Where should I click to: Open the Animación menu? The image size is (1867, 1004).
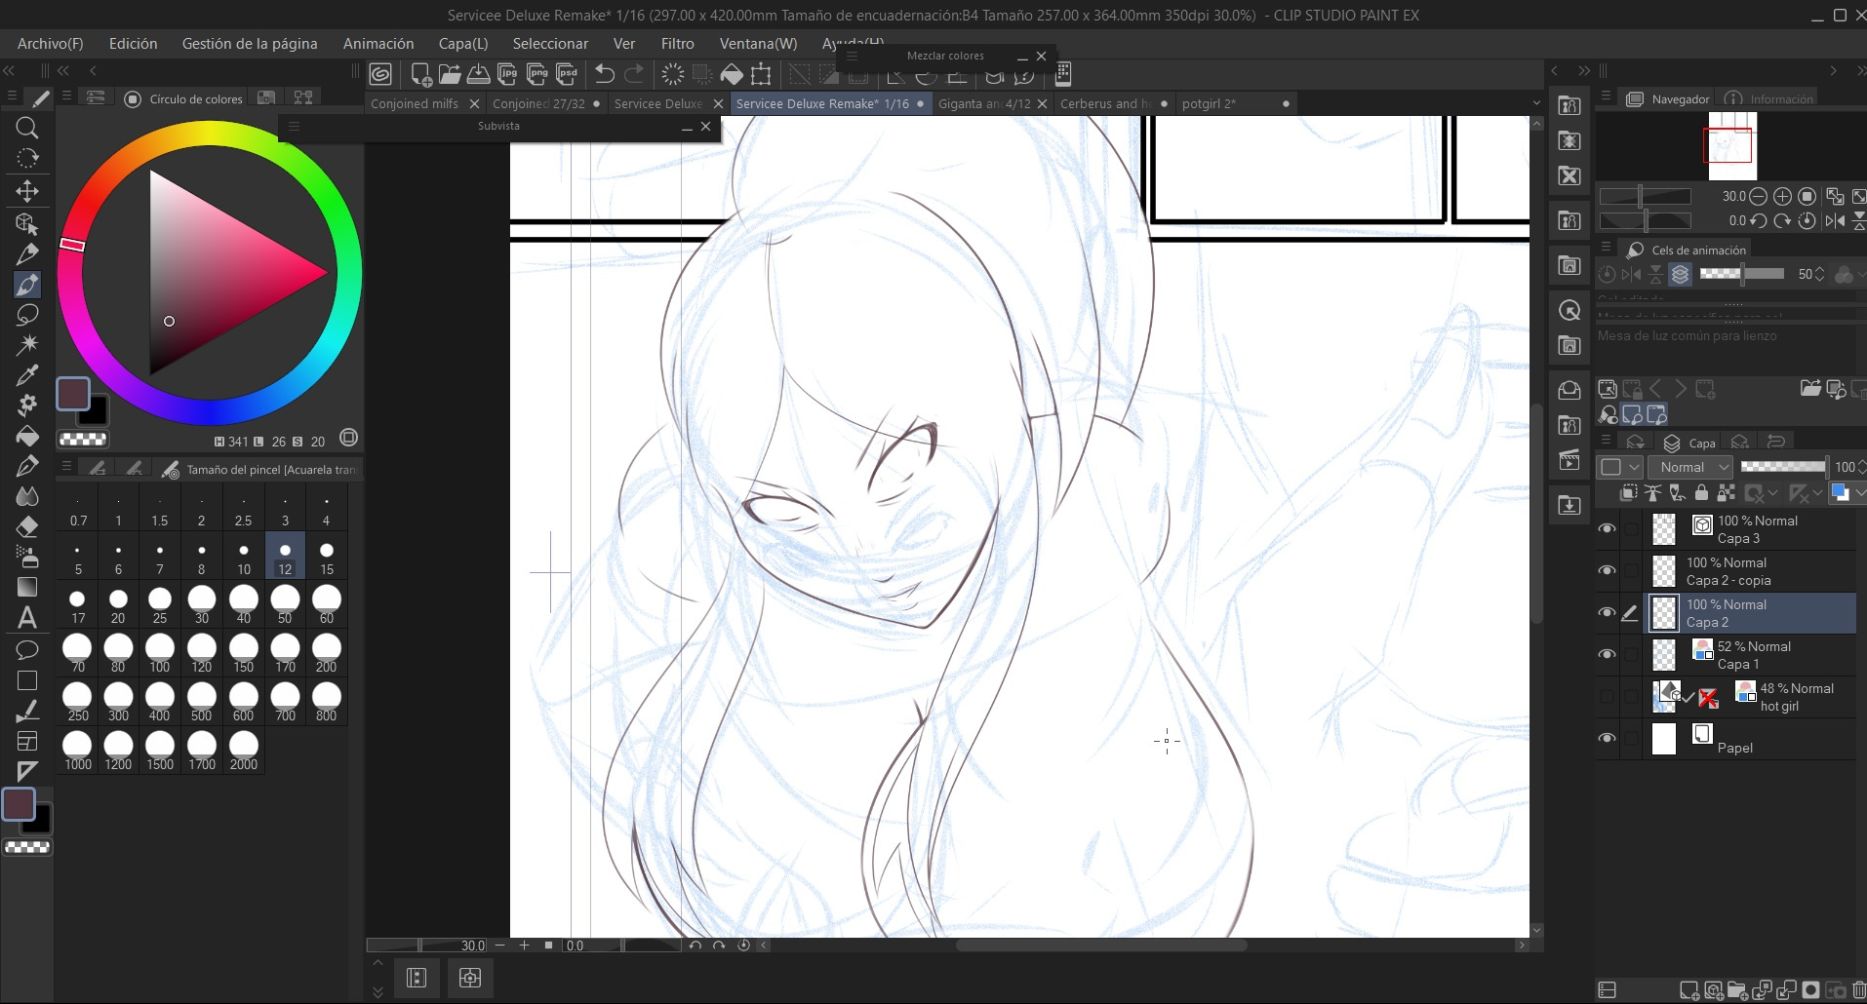[x=378, y=44]
